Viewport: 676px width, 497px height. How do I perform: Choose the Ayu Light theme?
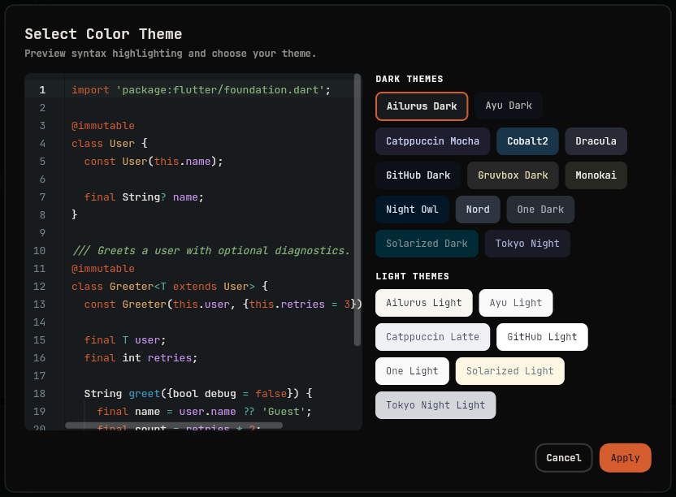(516, 303)
